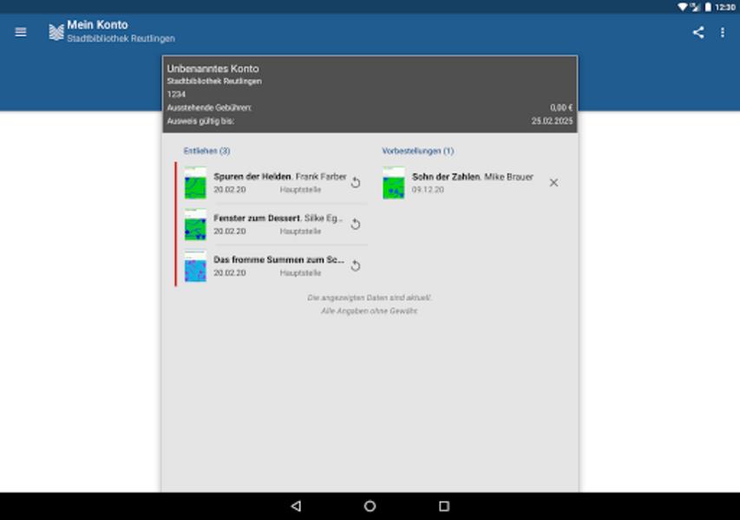Tap the share icon in toolbar
The width and height of the screenshot is (740, 520).
697,32
